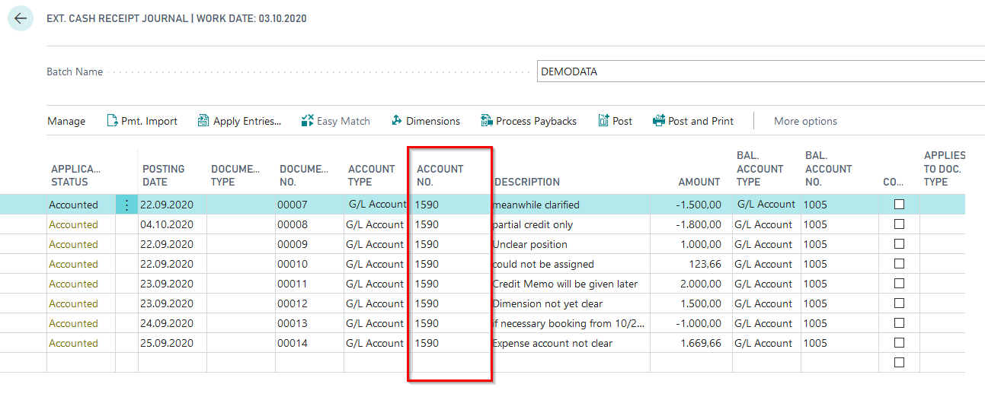Click the back arrow button
This screenshot has width=985, height=416.
click(21, 19)
